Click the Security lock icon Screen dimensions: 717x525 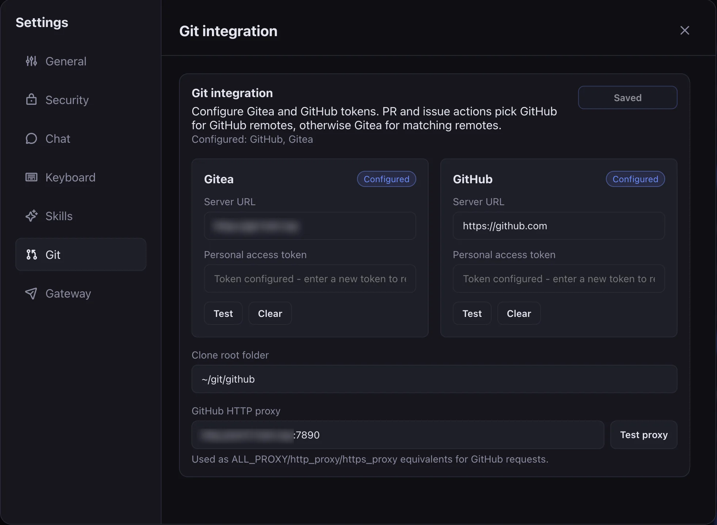point(31,100)
